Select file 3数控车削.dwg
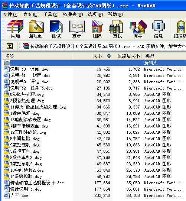The width and height of the screenshot is (186, 201). tap(25, 151)
